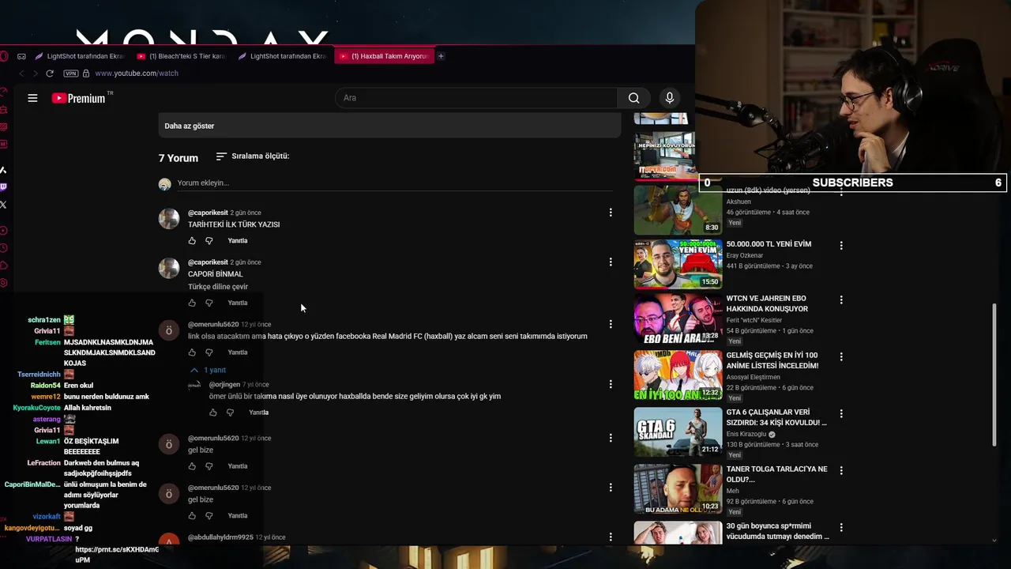
Task: Open more menu for 50.000.000 TL YENİ EVİM
Action: (x=841, y=246)
